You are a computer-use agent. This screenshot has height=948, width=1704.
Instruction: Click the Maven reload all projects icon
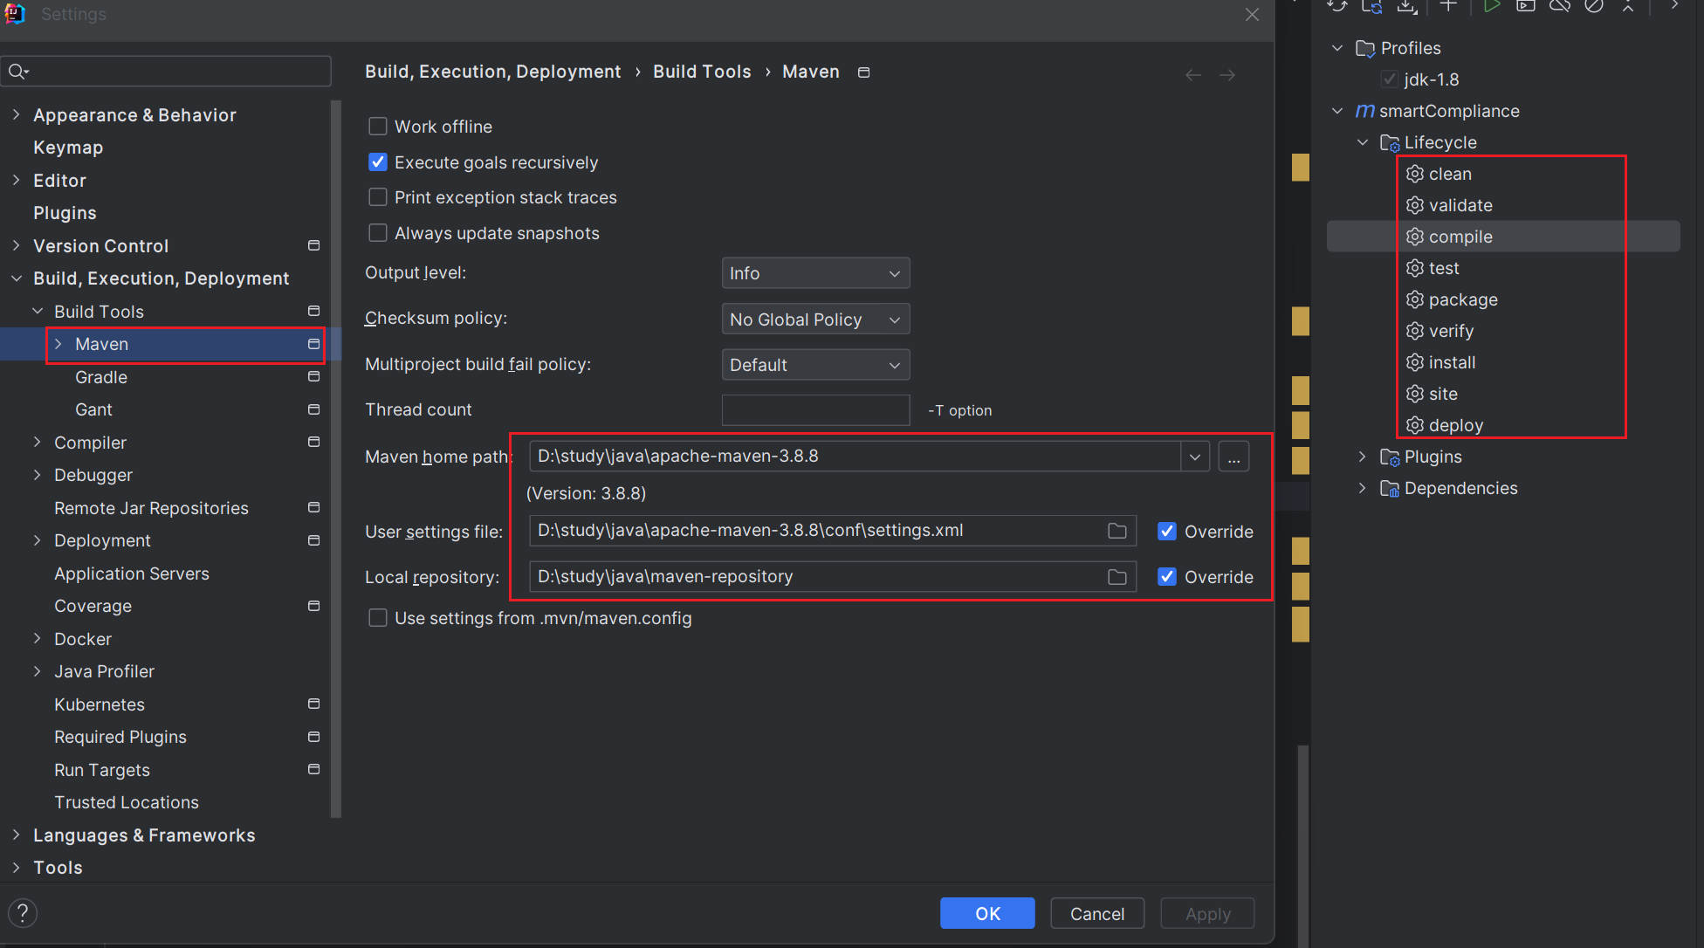click(x=1336, y=7)
